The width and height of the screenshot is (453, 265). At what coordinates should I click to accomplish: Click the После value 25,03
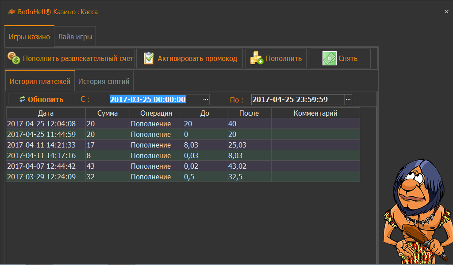(x=237, y=145)
